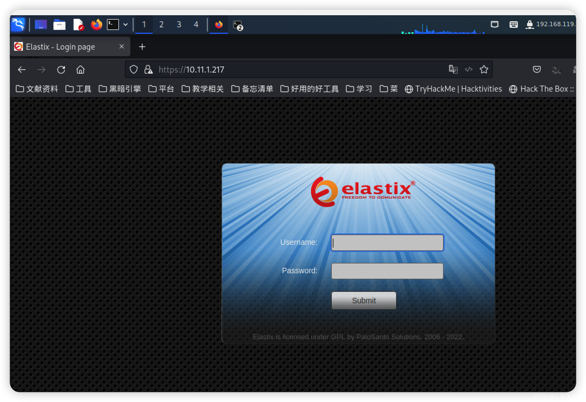Open the file manager from the panel
This screenshot has height=402, width=586.
click(59, 25)
